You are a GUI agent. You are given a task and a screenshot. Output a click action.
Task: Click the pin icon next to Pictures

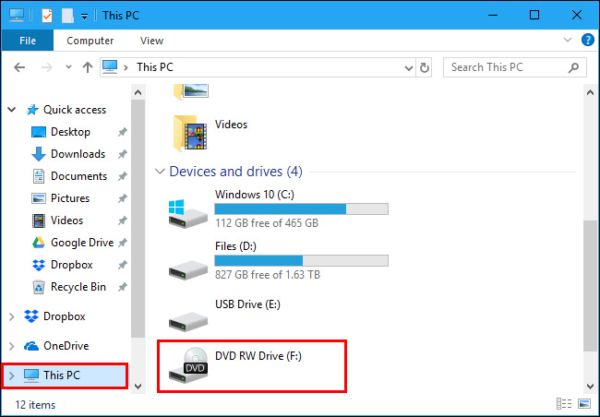(122, 199)
